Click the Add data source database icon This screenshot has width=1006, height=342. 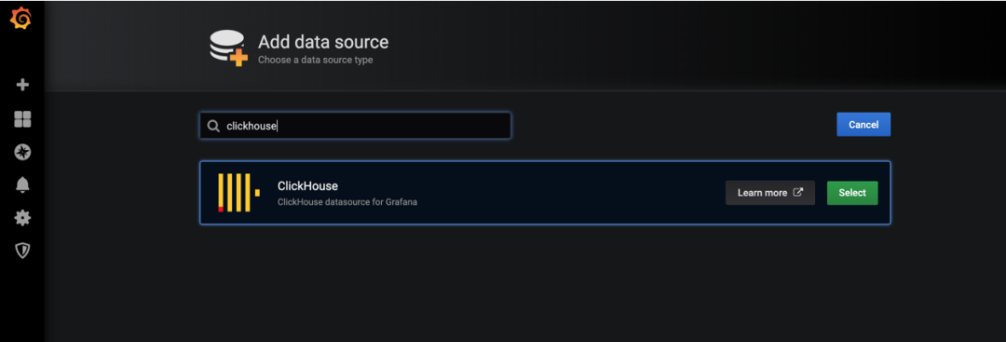[x=229, y=48]
